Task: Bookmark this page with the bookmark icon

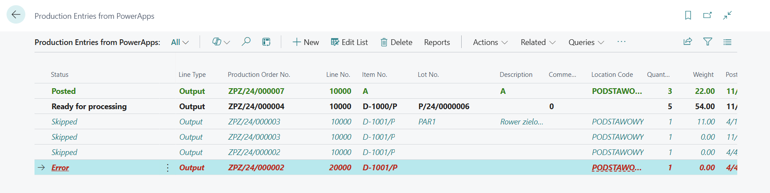Action: click(x=688, y=15)
